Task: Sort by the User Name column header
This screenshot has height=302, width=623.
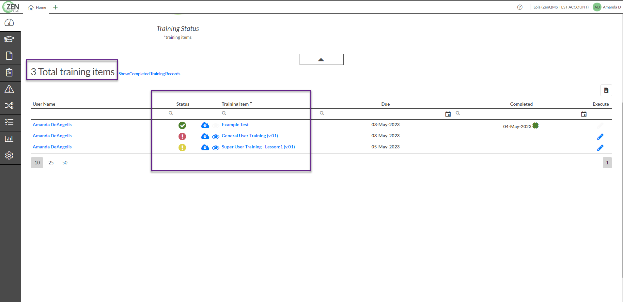Action: [44, 104]
